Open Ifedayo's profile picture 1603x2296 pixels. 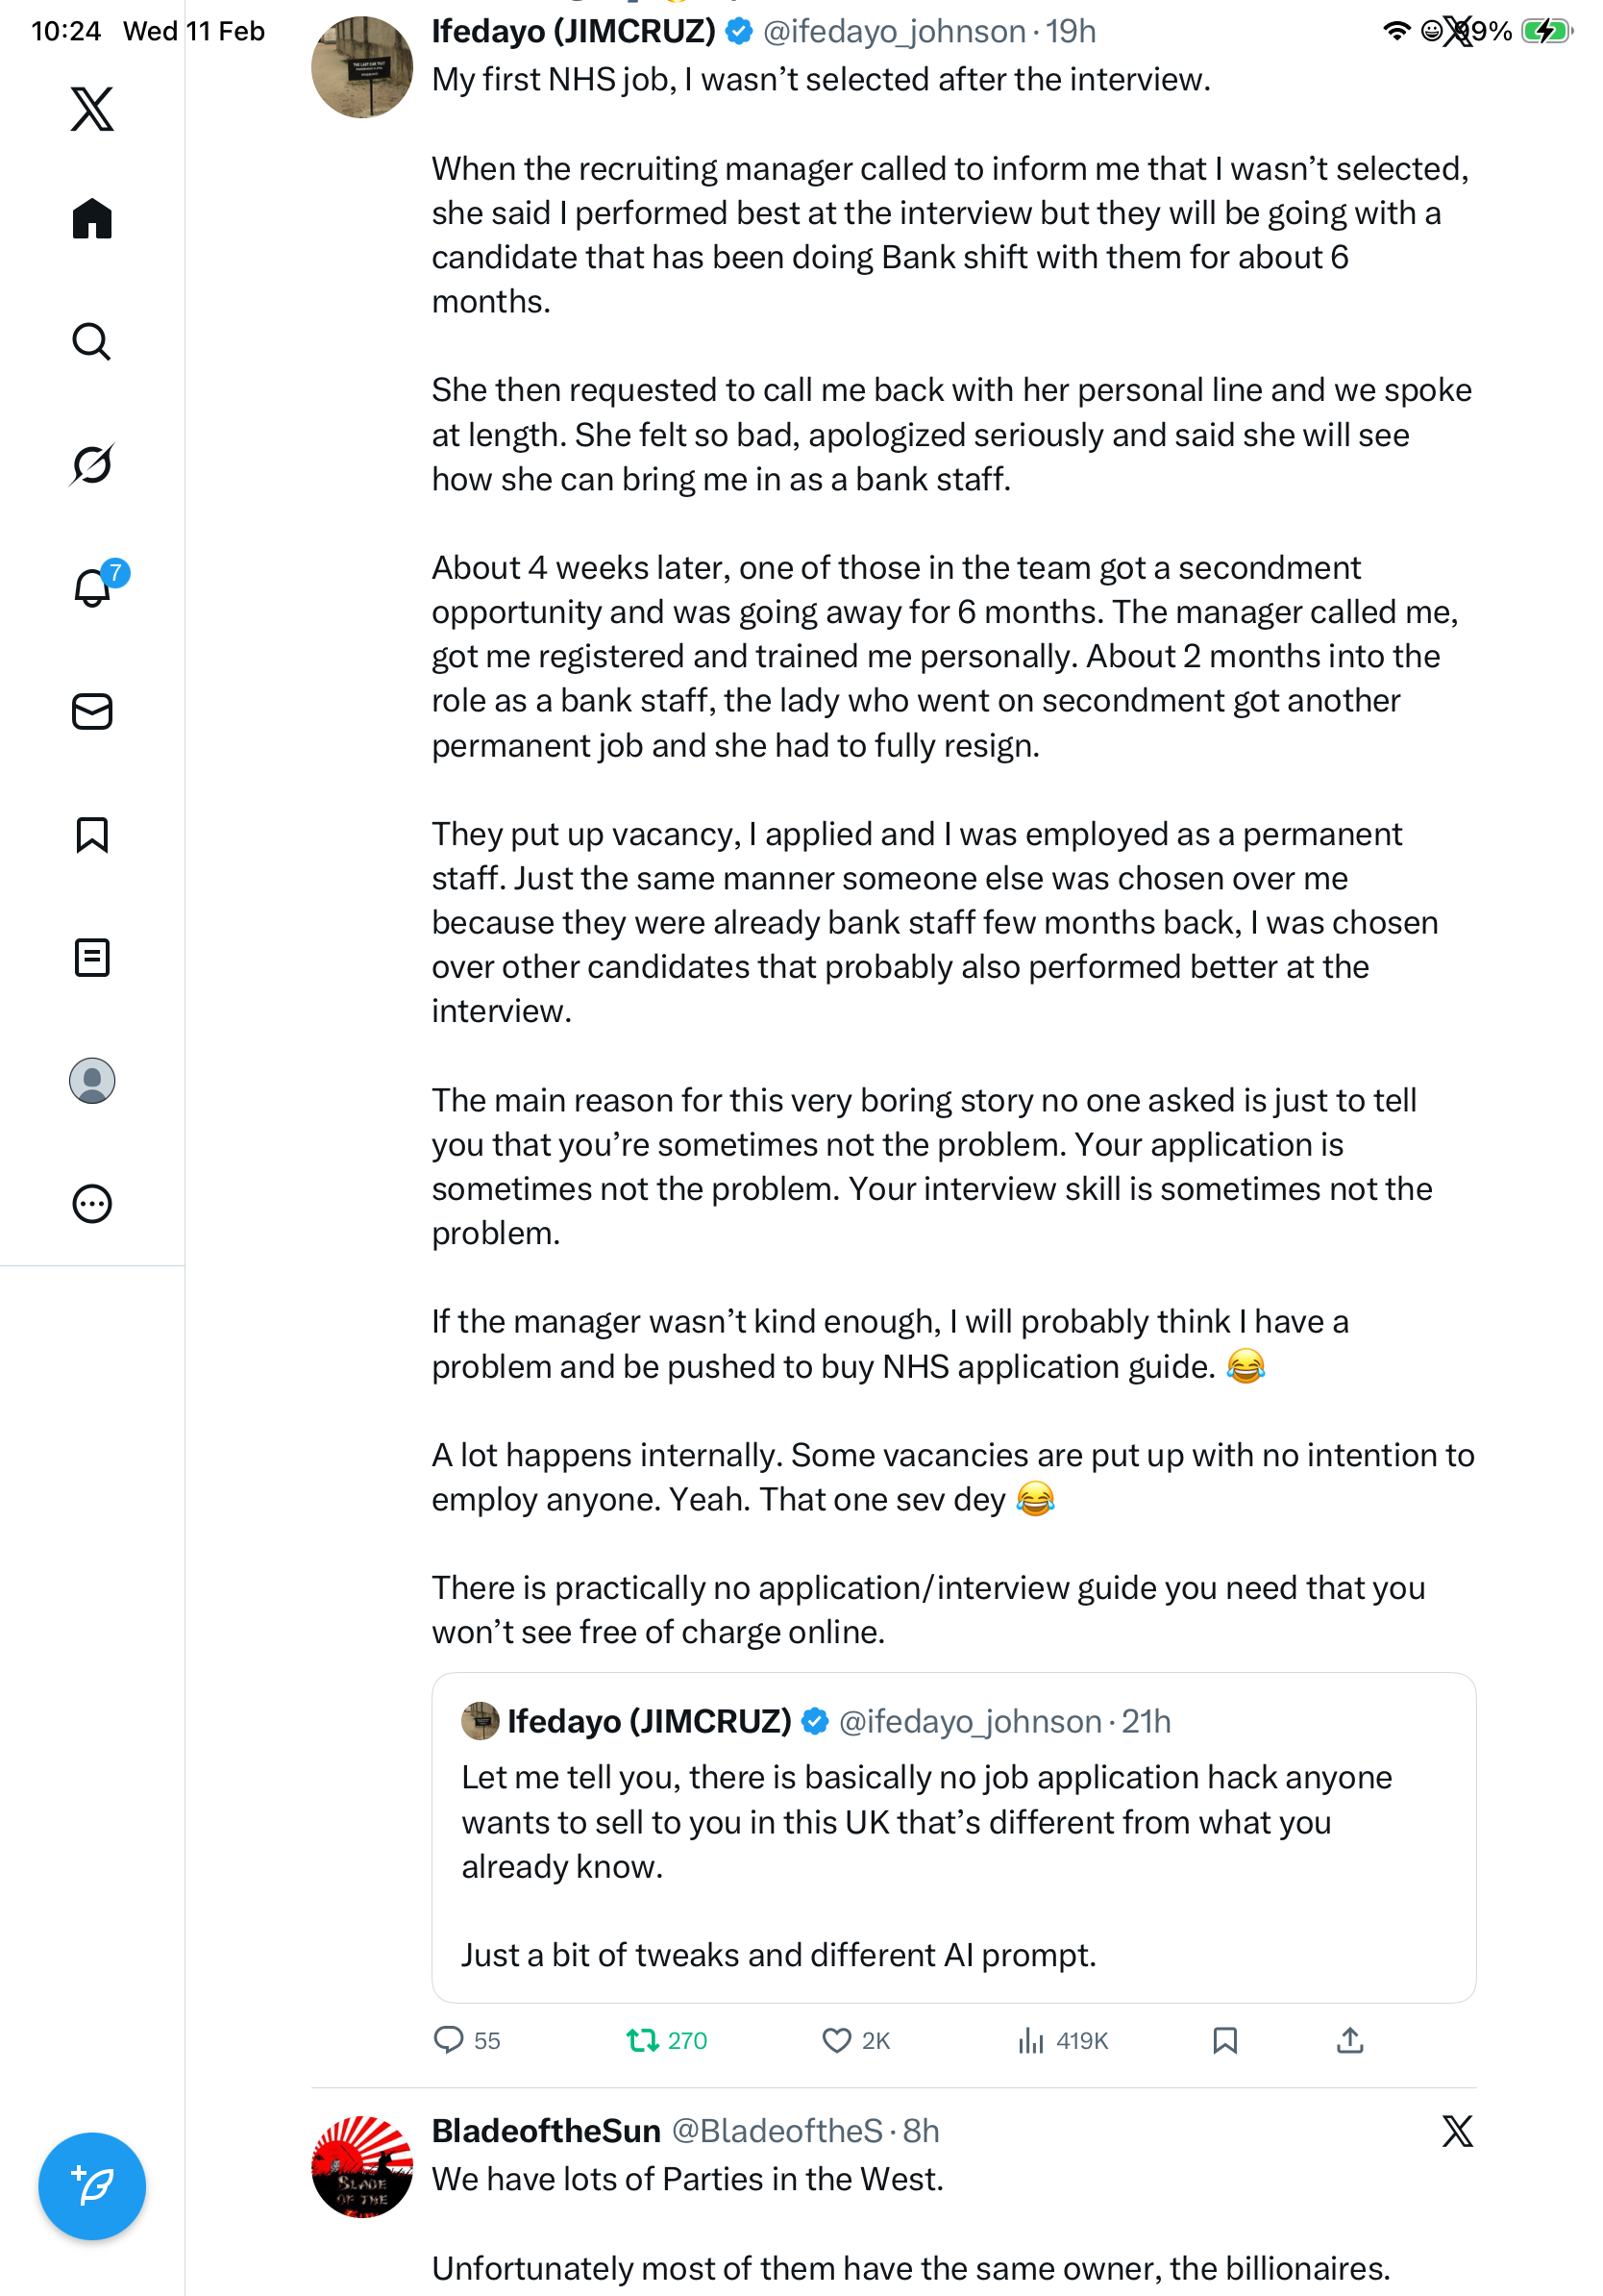pos(361,67)
